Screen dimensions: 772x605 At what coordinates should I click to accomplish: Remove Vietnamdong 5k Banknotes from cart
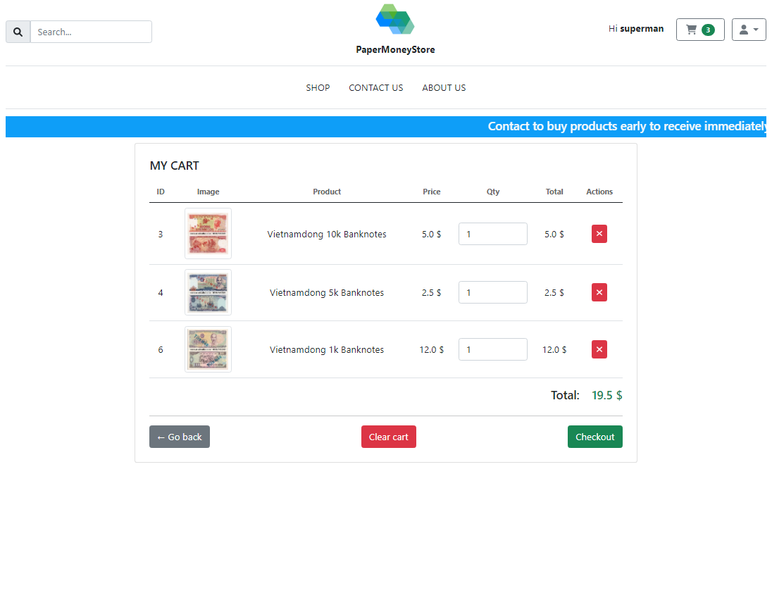[599, 292]
